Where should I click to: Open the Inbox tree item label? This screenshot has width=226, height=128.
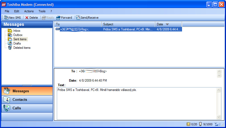pyautogui.click(x=17, y=31)
